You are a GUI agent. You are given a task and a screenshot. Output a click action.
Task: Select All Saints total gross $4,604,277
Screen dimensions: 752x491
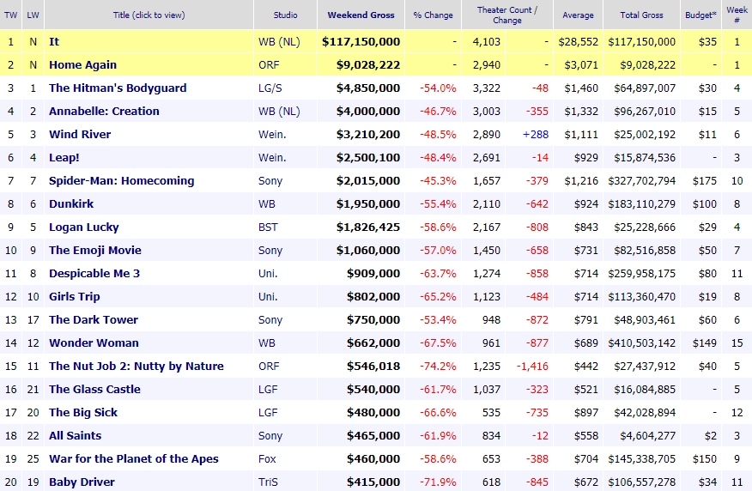(x=647, y=436)
